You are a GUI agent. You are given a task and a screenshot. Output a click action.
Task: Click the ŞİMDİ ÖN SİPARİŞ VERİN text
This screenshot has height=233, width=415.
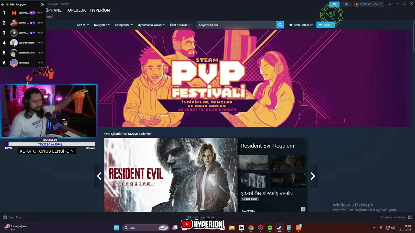pyautogui.click(x=267, y=194)
